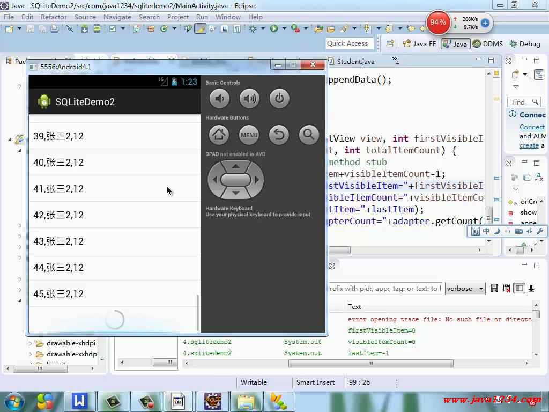
Task: Click the New Java Package icon
Action: click(151, 29)
